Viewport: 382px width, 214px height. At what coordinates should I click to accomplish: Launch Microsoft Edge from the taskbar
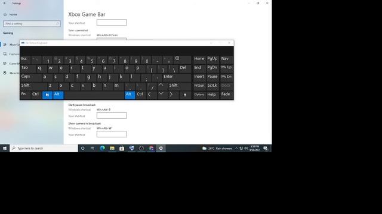click(102, 148)
